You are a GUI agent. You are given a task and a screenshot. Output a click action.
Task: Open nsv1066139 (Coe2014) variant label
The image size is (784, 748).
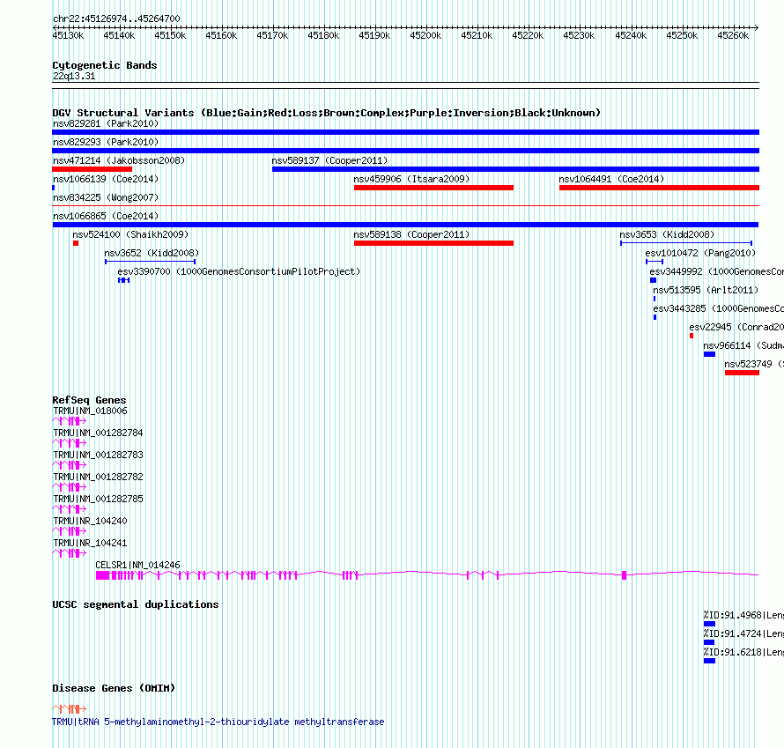106,179
